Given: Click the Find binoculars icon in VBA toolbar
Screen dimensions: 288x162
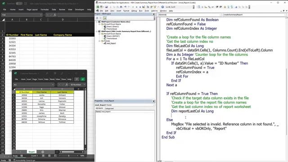Looking at the screenshot, I should [121, 7].
